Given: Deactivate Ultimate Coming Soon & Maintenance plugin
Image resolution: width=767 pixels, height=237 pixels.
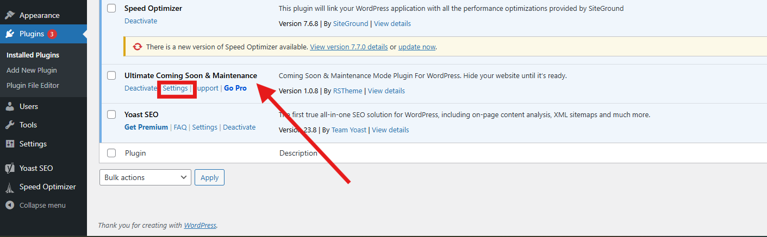Looking at the screenshot, I should [140, 88].
